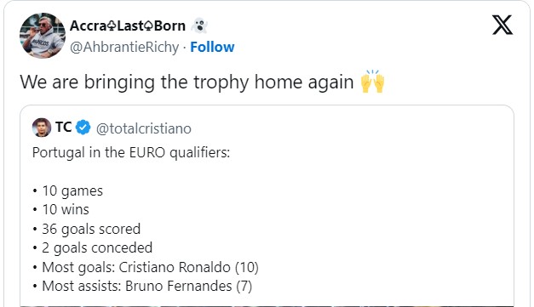The width and height of the screenshot is (534, 307).
Task: Click the "2 goals conceded" line
Action: (92, 248)
